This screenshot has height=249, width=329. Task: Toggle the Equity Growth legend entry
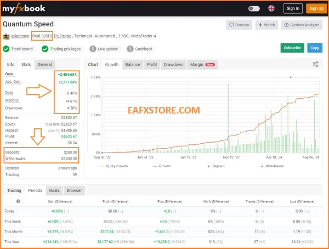pyautogui.click(x=114, y=166)
